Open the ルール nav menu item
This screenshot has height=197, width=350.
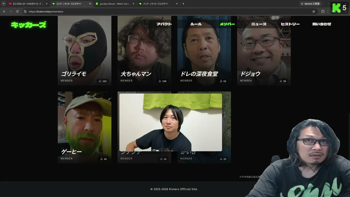click(x=196, y=24)
